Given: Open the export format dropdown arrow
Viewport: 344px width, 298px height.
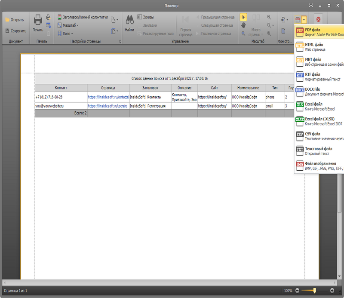Looking at the screenshot, I should [x=304, y=20].
